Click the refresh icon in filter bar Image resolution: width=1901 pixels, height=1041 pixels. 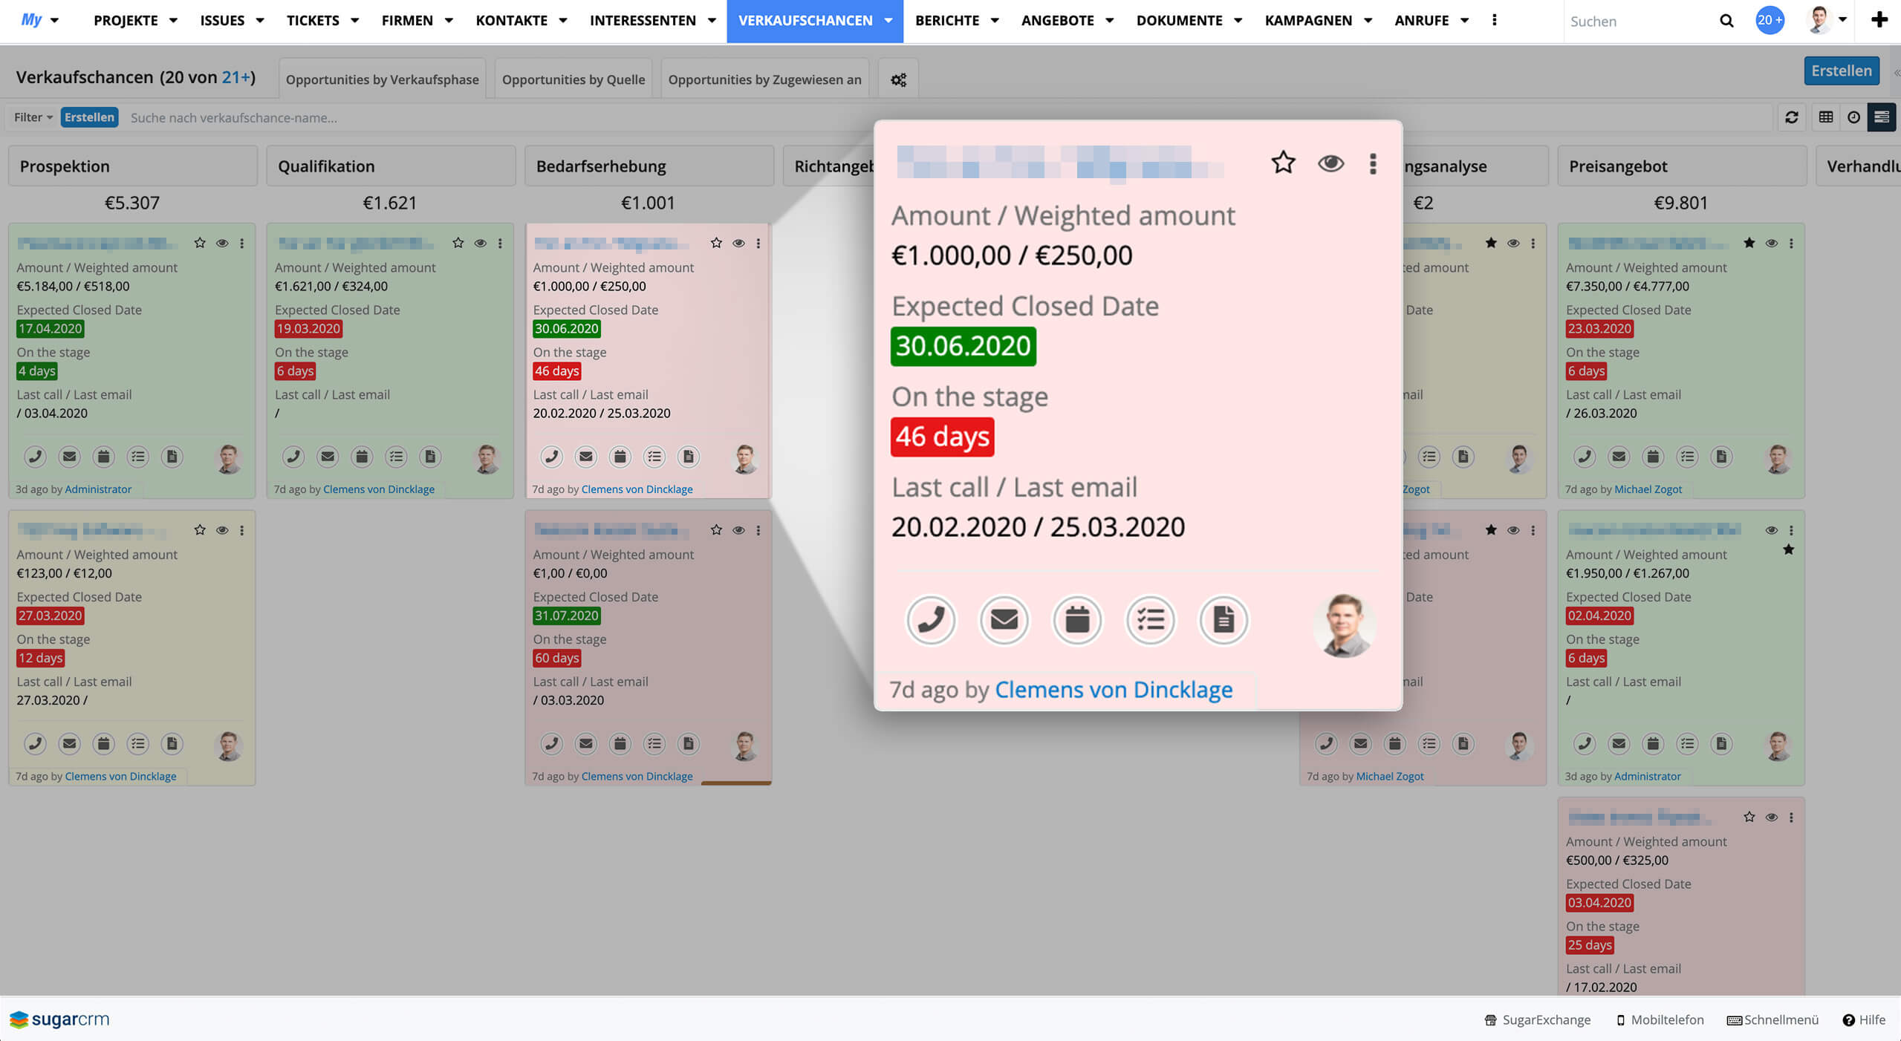tap(1791, 117)
